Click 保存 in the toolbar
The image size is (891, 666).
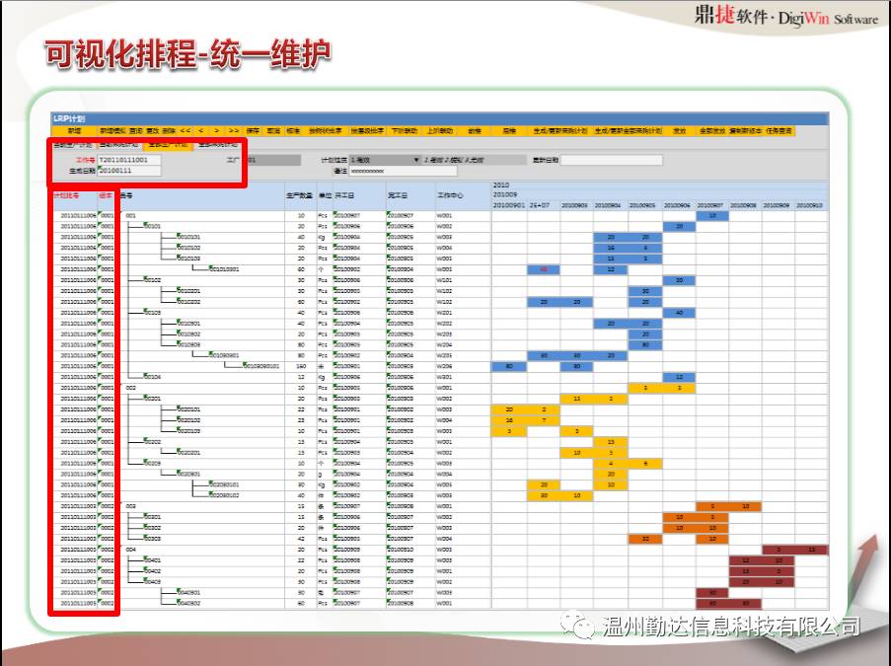254,130
